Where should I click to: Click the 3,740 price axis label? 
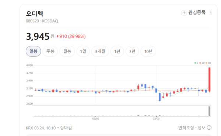pyautogui.click(x=29, y=73)
